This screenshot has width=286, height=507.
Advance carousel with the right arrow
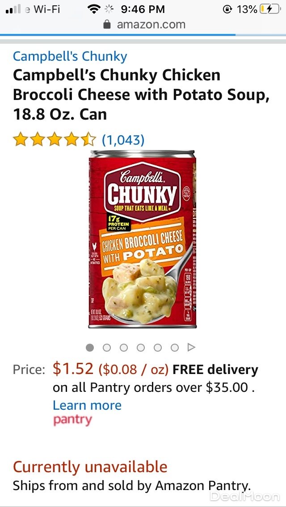coord(191,347)
